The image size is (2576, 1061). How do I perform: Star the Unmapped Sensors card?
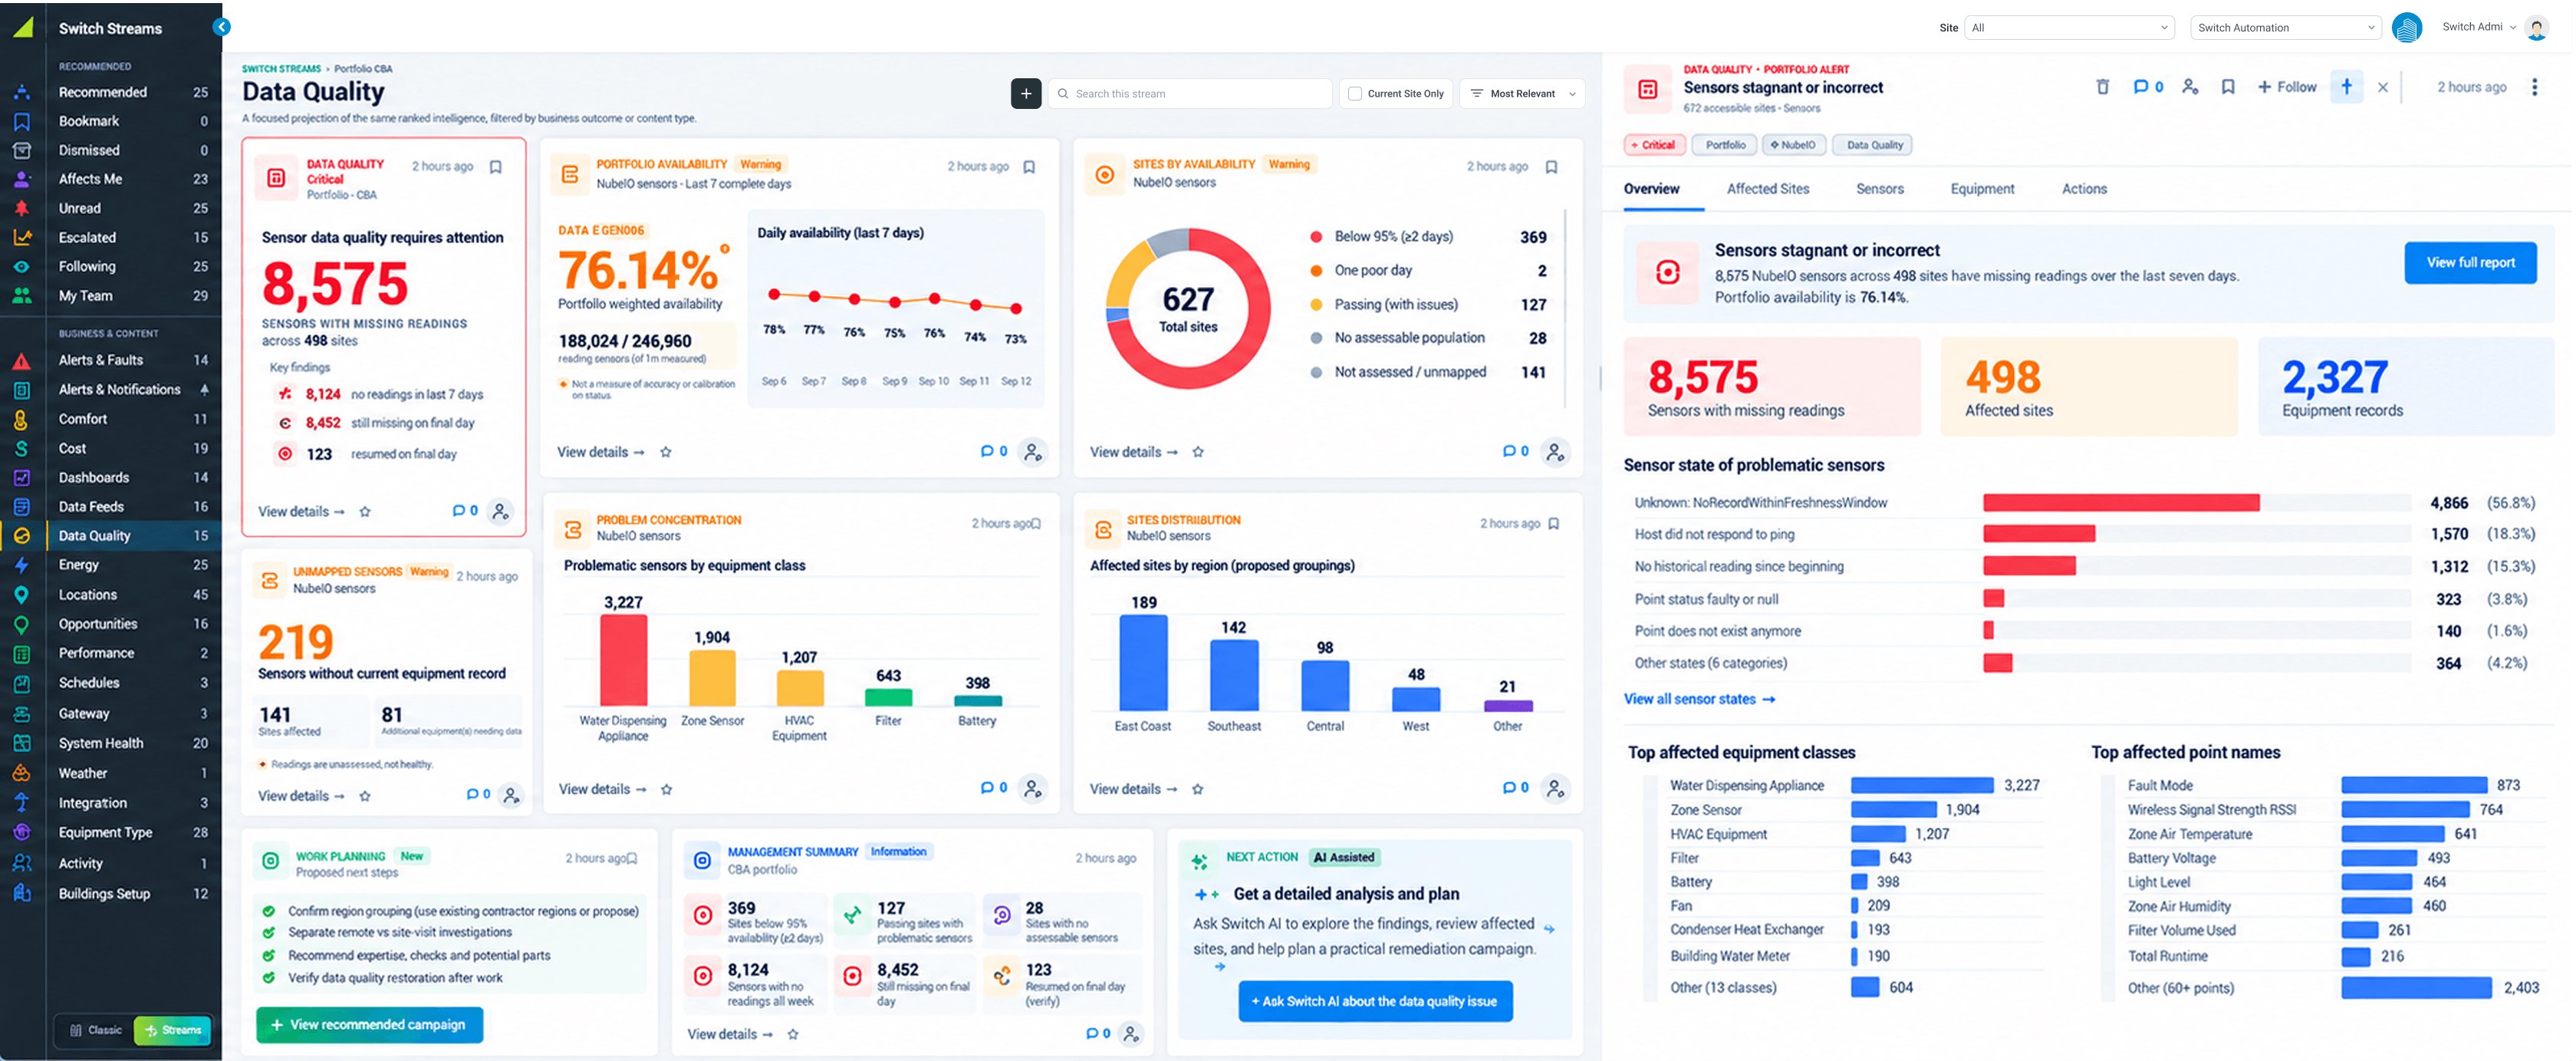pos(365,796)
